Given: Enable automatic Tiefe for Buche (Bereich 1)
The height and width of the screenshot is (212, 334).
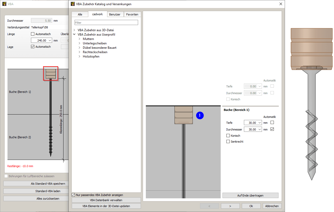Looking at the screenshot, I should pyautogui.click(x=272, y=123).
